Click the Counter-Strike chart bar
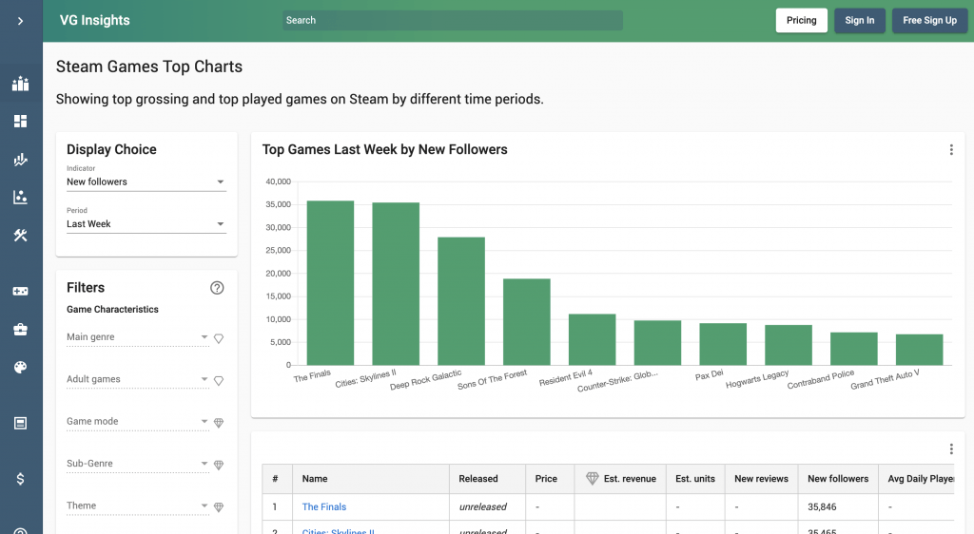Screen dimensions: 974x534 [658, 343]
